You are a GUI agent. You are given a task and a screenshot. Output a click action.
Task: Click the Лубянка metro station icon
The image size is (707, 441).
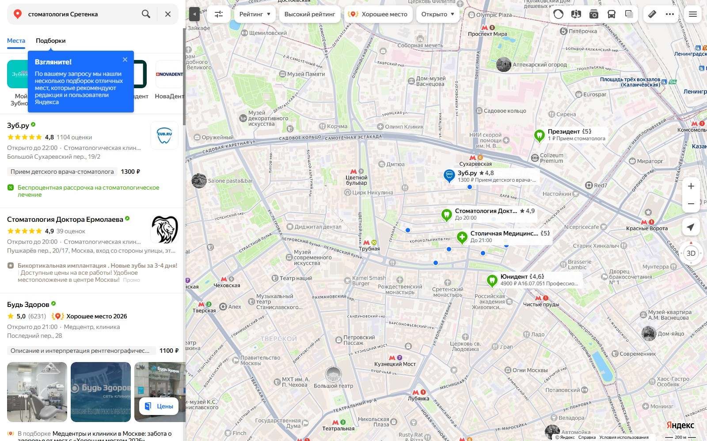415,392
